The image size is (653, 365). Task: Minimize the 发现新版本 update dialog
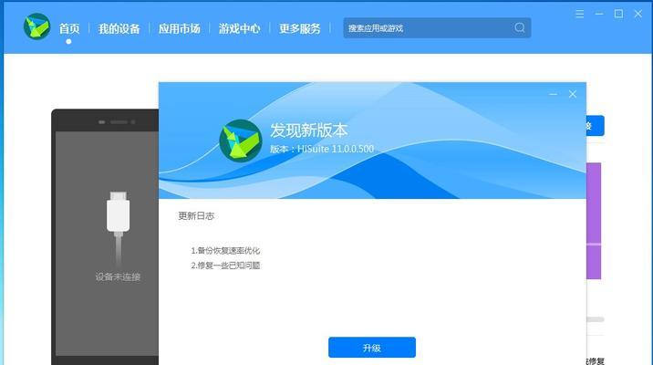point(553,94)
